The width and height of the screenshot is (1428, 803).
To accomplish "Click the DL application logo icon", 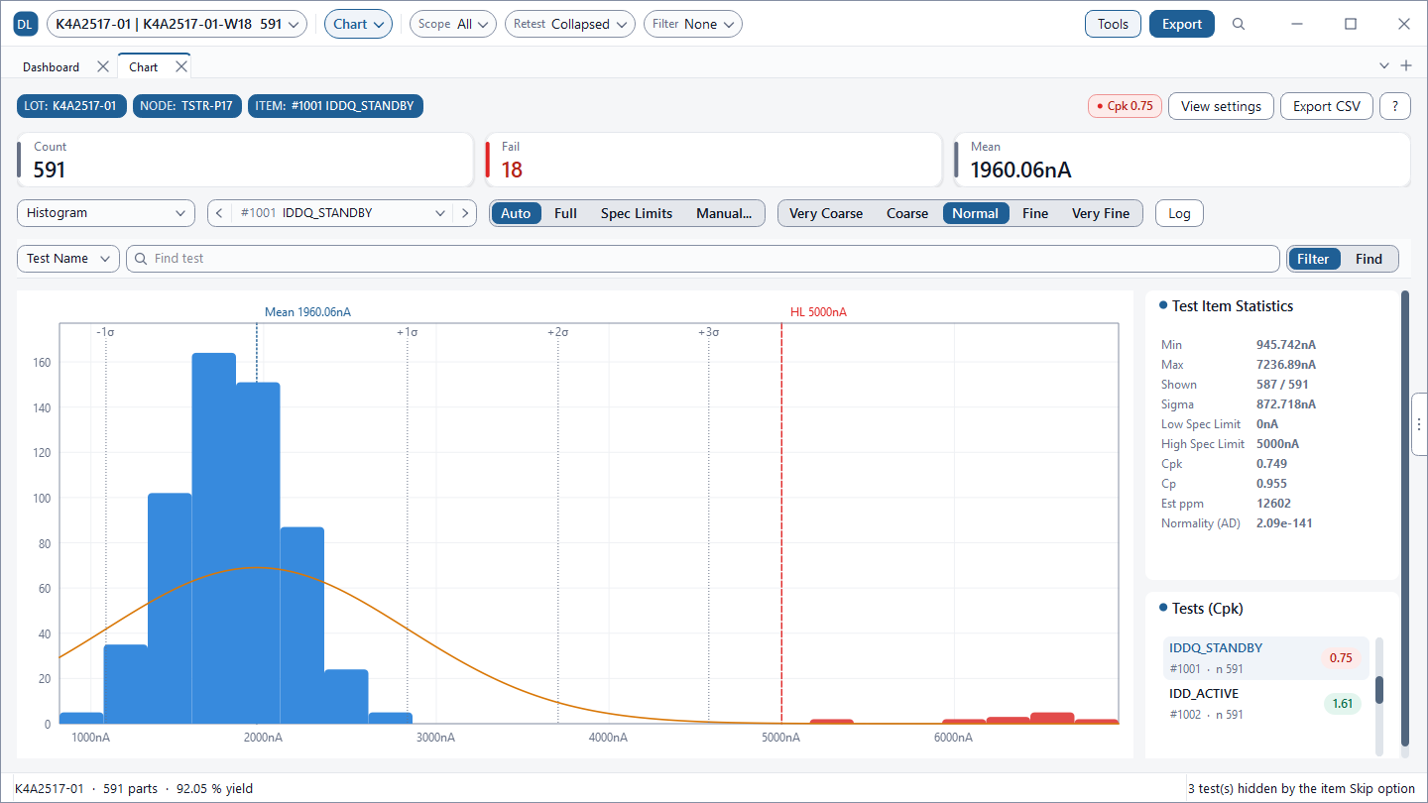I will [26, 25].
